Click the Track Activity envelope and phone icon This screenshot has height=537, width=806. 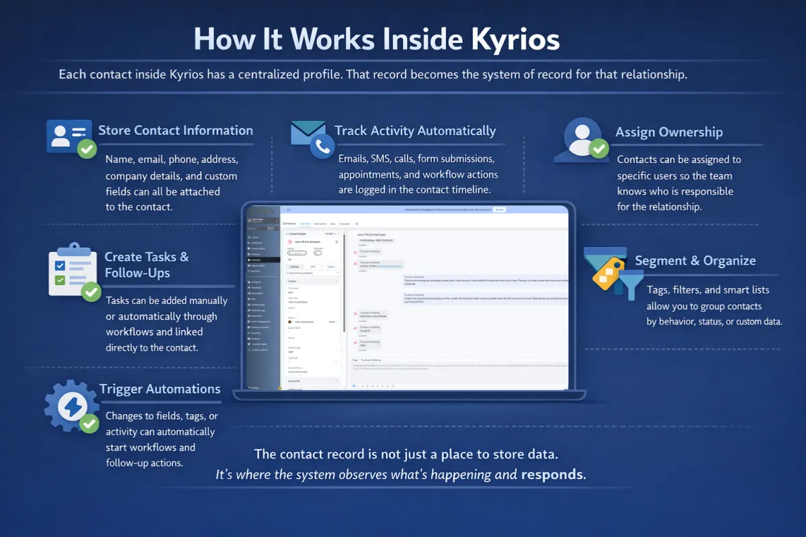313,139
